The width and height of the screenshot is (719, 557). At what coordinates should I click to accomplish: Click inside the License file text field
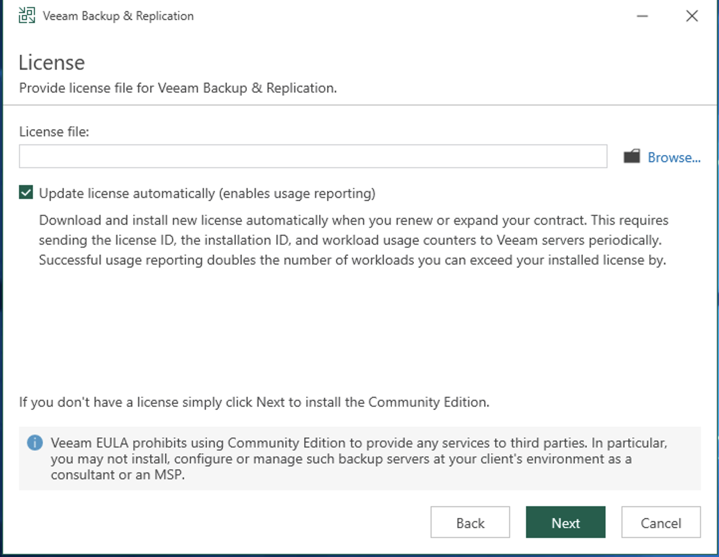tap(313, 157)
